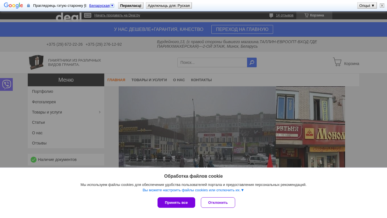Click the search magnifier button
Image resolution: width=387 pixels, height=218 pixels.
click(252, 62)
